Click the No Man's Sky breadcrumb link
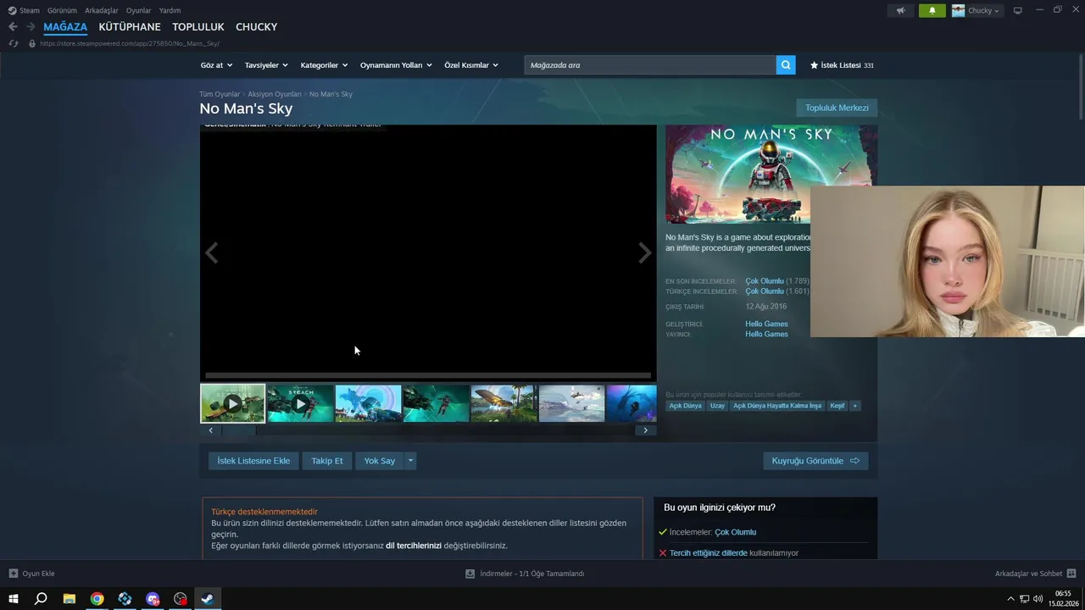Image resolution: width=1085 pixels, height=610 pixels. pos(331,94)
